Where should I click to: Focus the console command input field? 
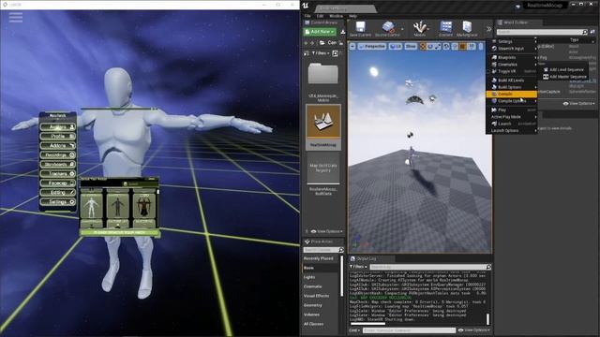[x=409, y=330]
